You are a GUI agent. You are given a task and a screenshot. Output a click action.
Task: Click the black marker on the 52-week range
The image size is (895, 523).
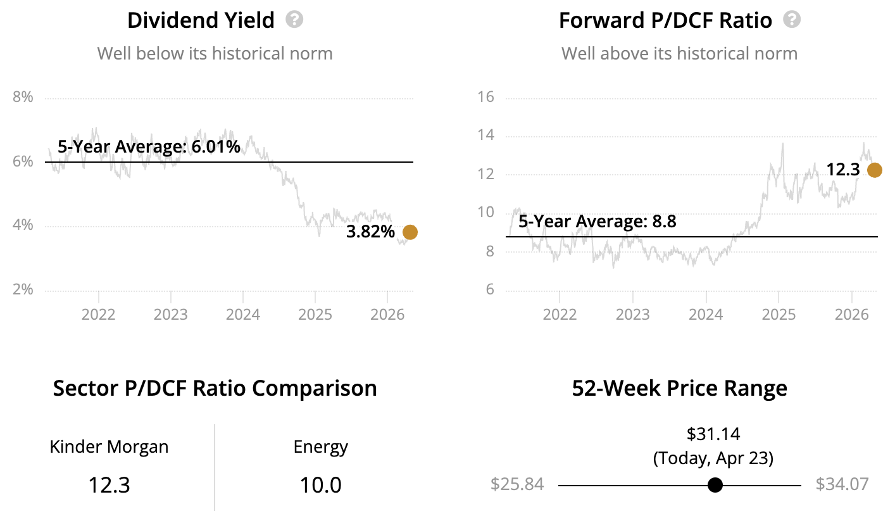(715, 485)
